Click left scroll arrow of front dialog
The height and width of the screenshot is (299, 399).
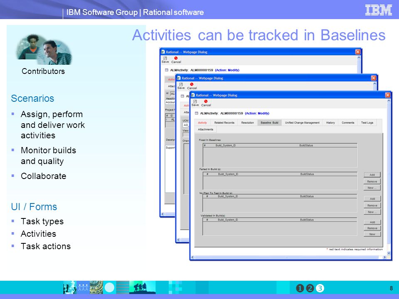(192, 257)
